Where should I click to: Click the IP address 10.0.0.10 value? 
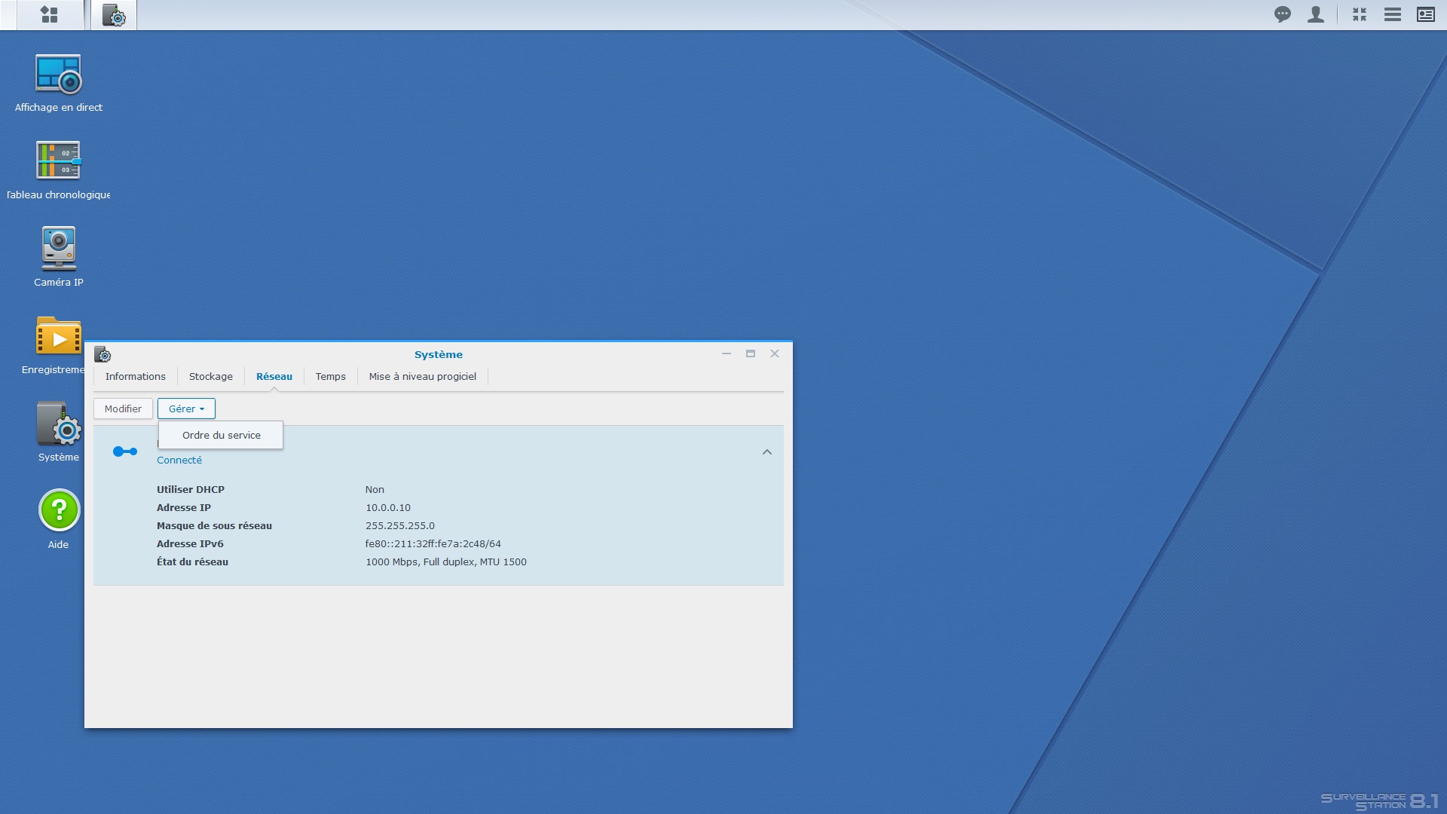coord(388,507)
